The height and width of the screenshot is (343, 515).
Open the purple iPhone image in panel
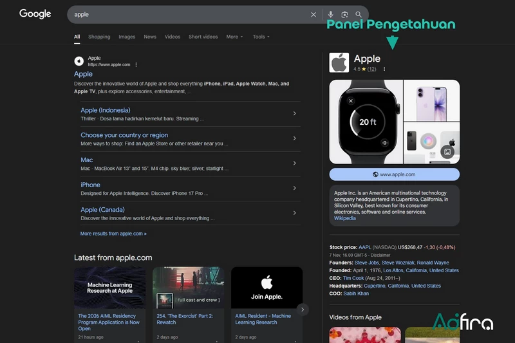[431, 100]
